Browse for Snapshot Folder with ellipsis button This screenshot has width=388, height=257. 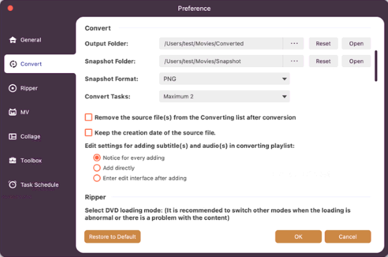pos(294,61)
